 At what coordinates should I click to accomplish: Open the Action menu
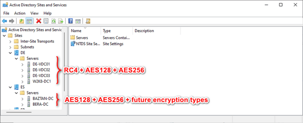pyautogui.click(x=20, y=13)
